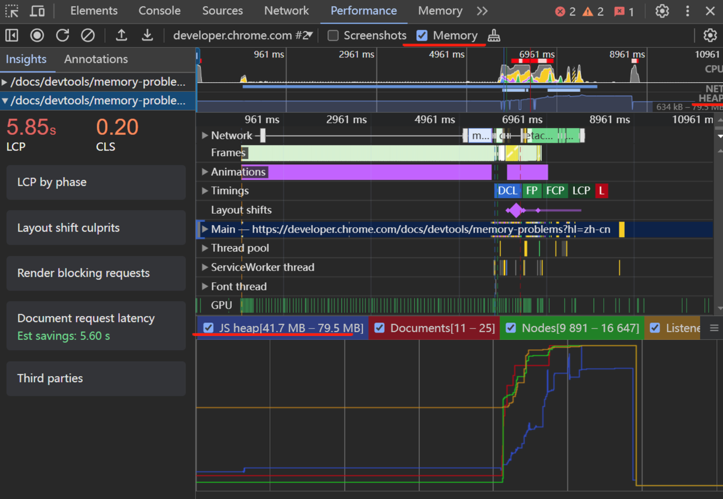The image size is (723, 499).
Task: Open the LCP by phase insight
Action: tap(96, 182)
